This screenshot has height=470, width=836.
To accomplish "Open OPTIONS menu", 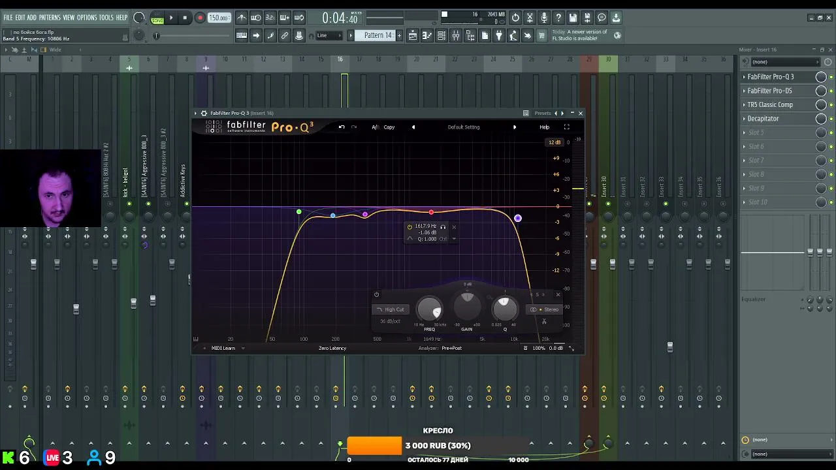I will 87,18.
